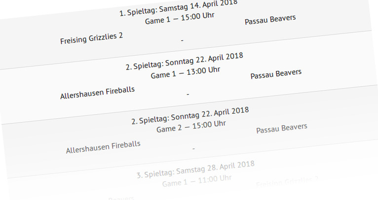
Task: Open Passau Beavers in the Game 2 row
Action: pos(282,128)
